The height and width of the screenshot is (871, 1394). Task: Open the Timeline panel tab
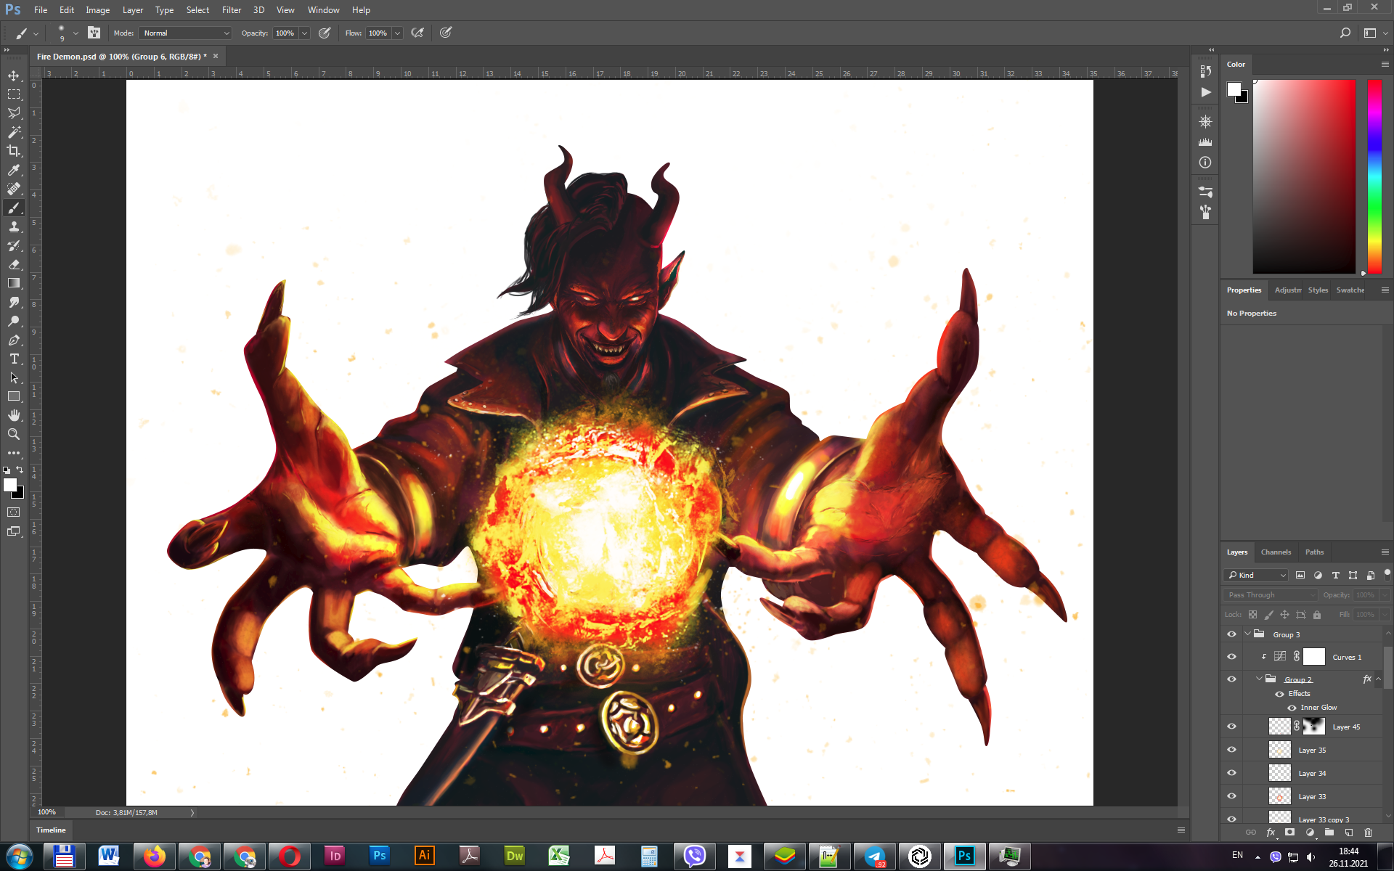51,830
